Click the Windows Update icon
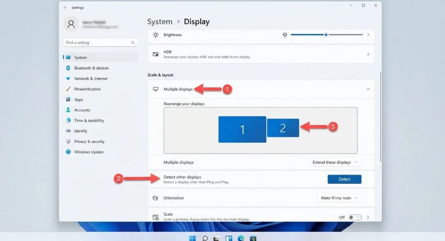Screen dimensions: 445x241 click(68, 152)
